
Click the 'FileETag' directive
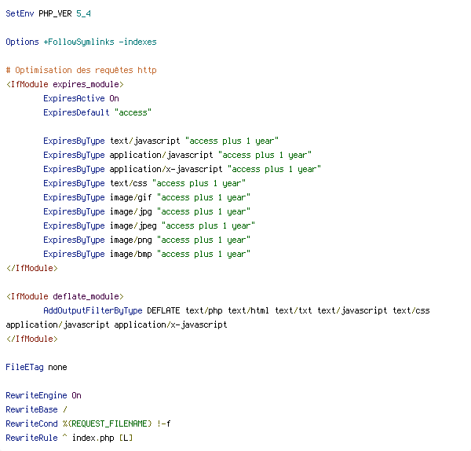click(24, 367)
